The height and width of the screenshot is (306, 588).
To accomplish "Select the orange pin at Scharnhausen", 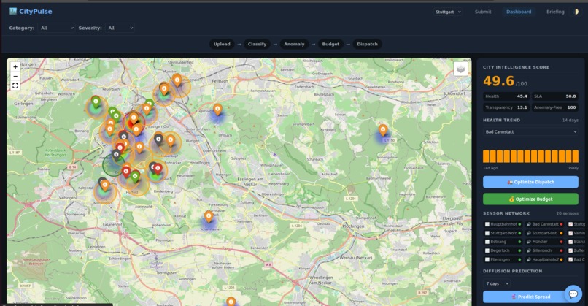I will tap(209, 216).
